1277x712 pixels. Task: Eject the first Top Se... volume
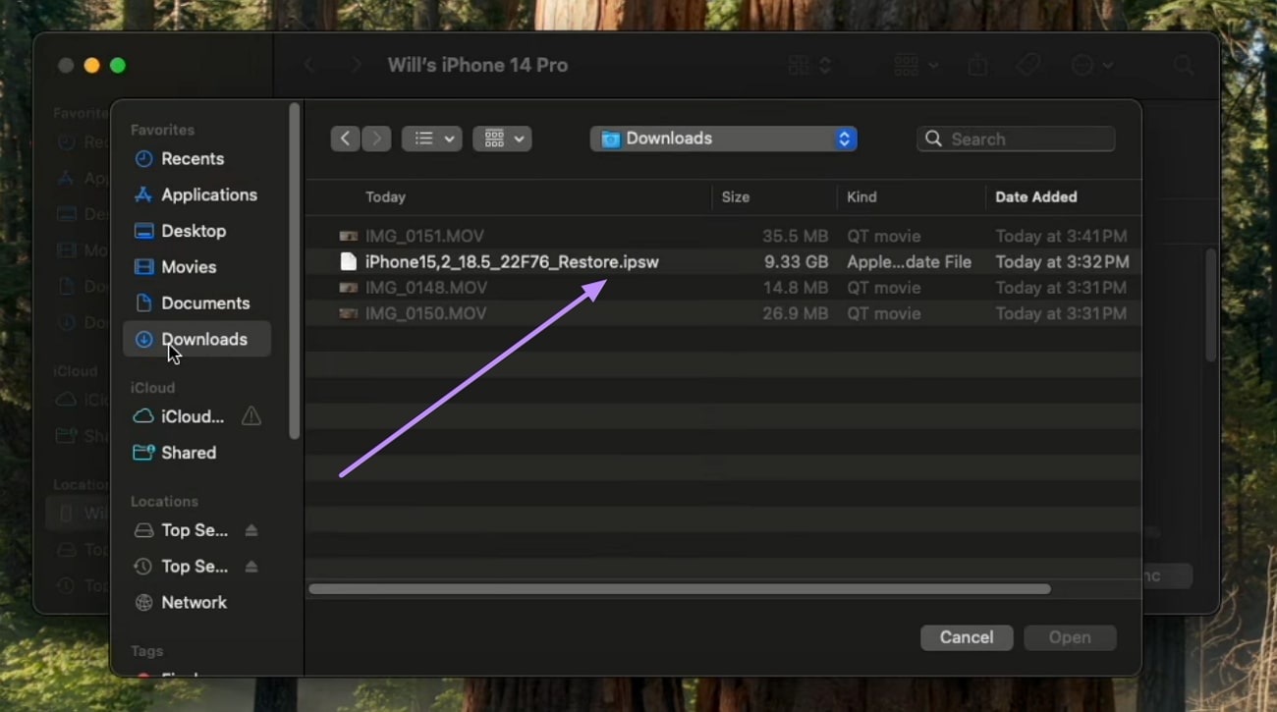251,530
